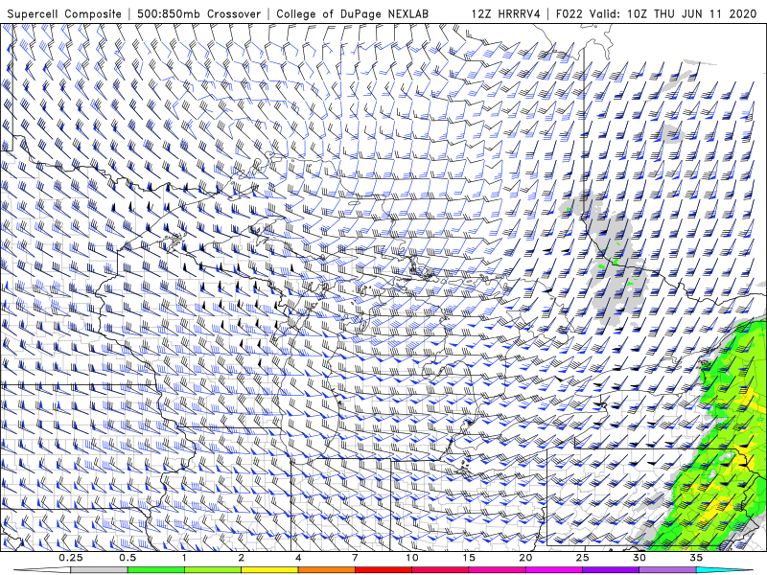Click the legend value 30
Image resolution: width=767 pixels, height=575 pixels.
[x=639, y=558]
